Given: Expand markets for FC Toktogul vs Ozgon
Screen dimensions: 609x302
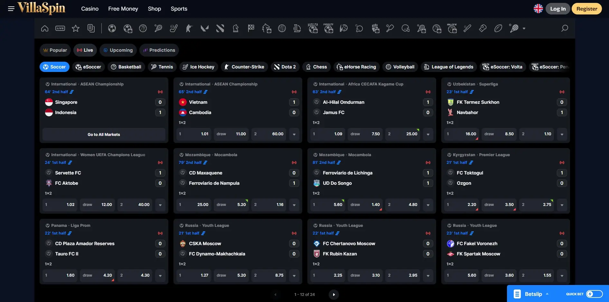Looking at the screenshot, I should [562, 205].
